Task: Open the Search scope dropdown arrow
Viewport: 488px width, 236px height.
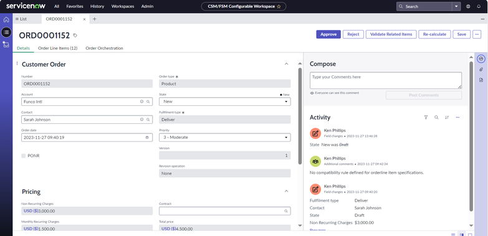Action: 456,6
